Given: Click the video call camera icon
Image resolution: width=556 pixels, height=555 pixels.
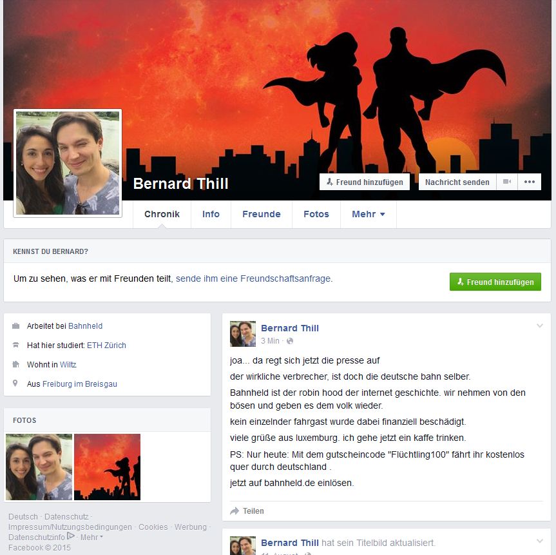Looking at the screenshot, I should 506,182.
